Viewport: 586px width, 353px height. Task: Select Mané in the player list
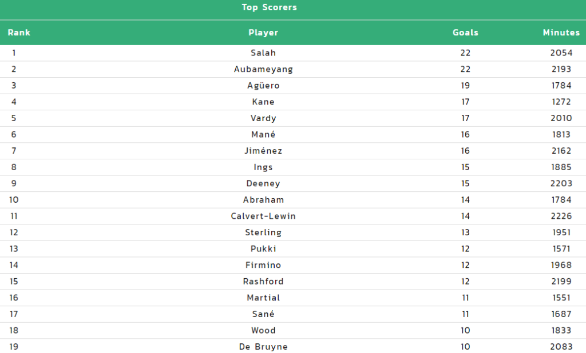263,134
